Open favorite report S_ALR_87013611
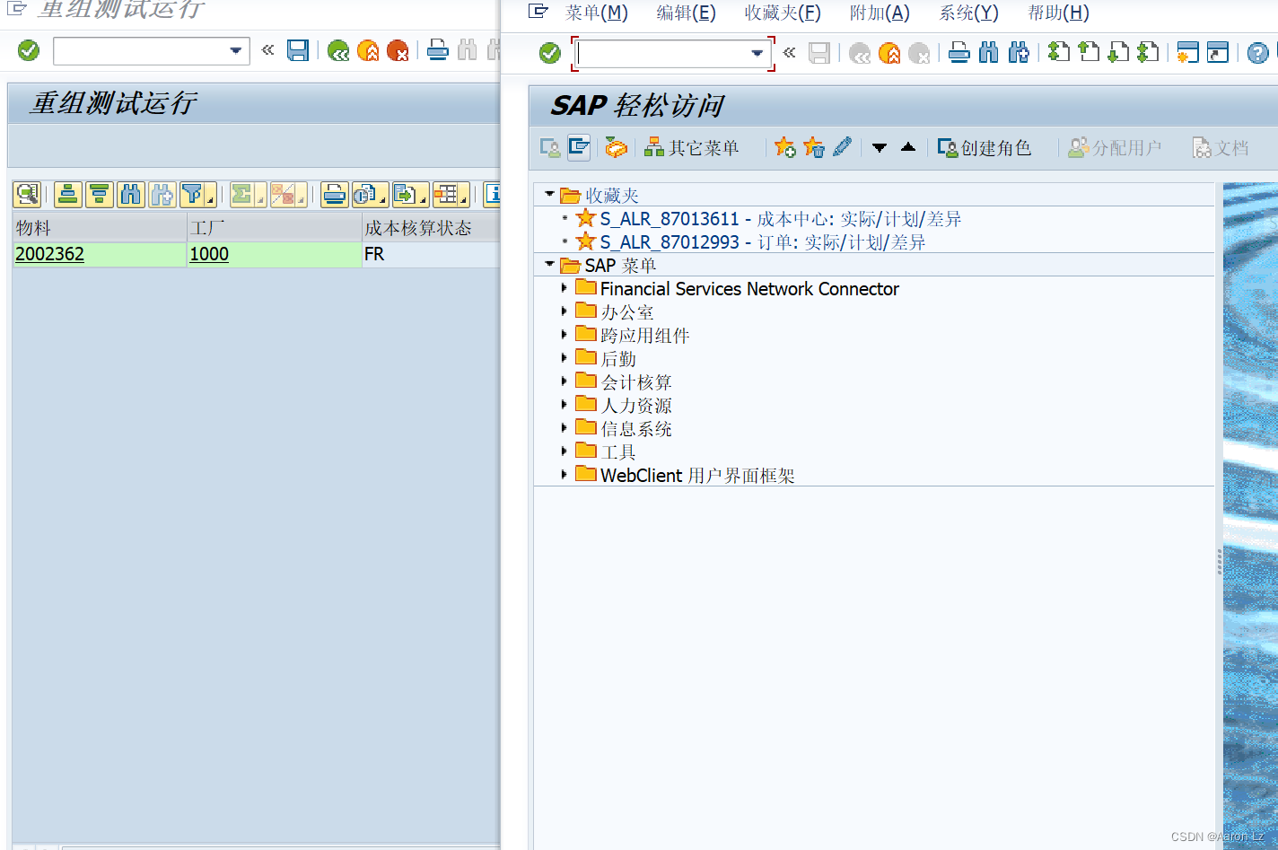This screenshot has height=850, width=1278. point(680,218)
